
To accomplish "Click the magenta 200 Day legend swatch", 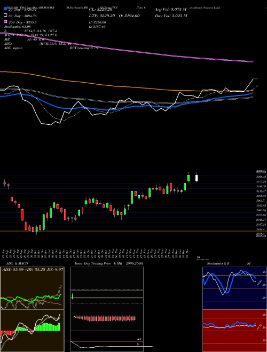I will click(5, 22).
